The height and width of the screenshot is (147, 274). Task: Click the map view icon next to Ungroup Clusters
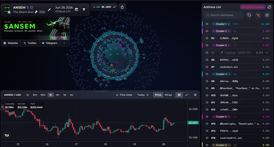tap(269, 7)
